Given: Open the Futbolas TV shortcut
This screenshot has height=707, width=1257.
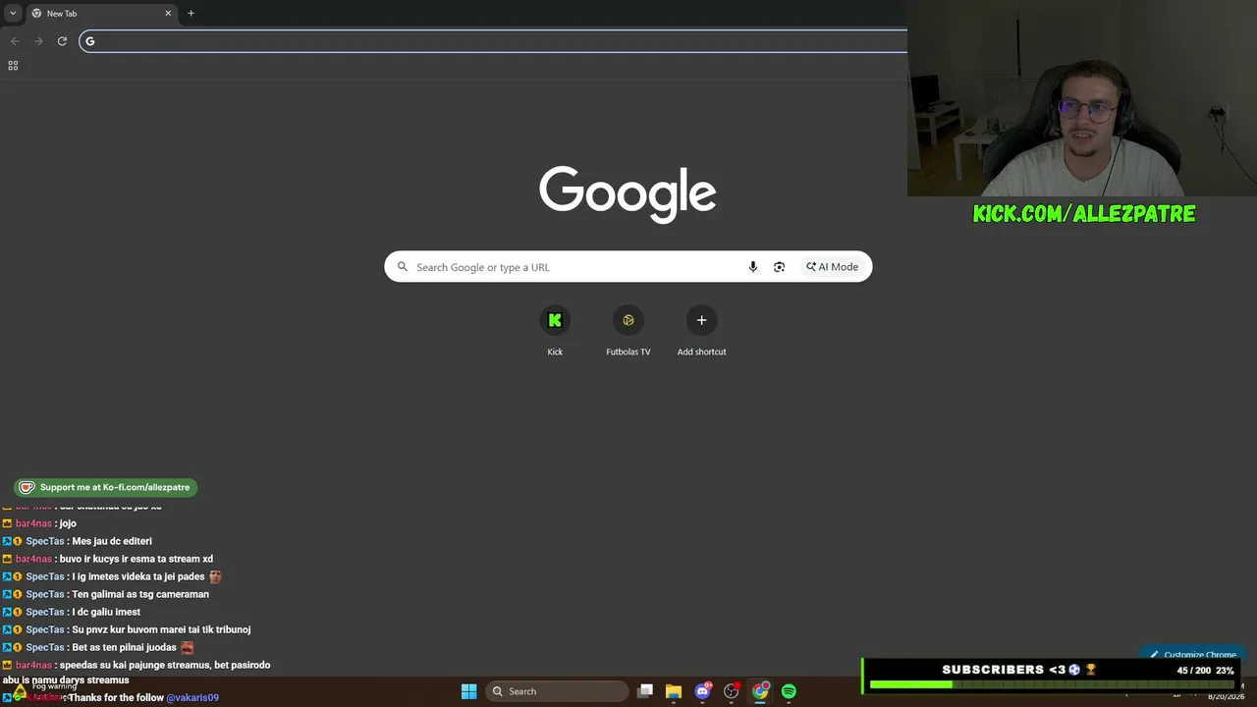Looking at the screenshot, I should tap(628, 331).
